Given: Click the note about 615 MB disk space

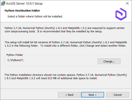Looking at the screenshot, I should (66, 76).
